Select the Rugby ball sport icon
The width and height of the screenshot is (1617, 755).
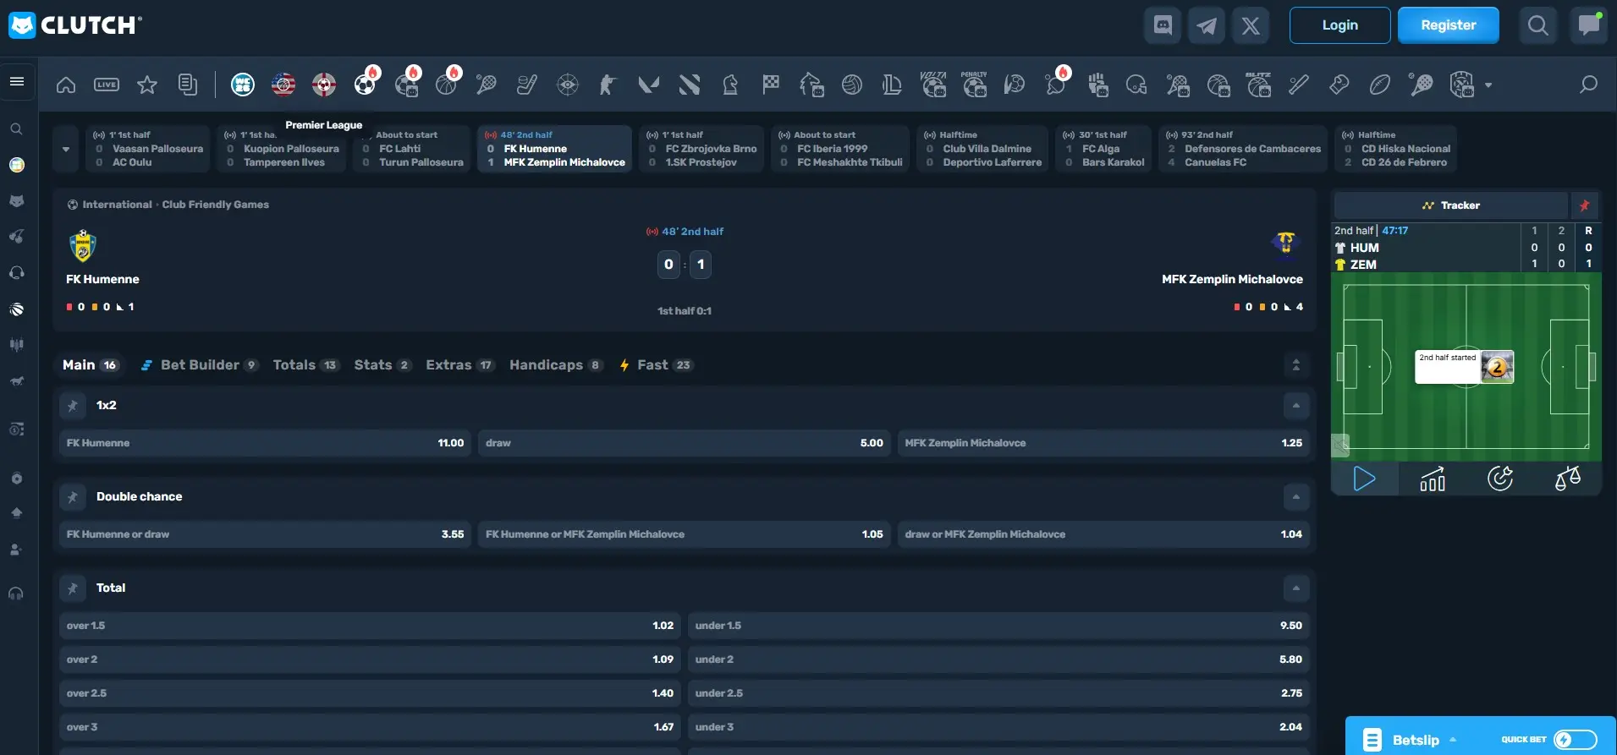tap(1380, 85)
